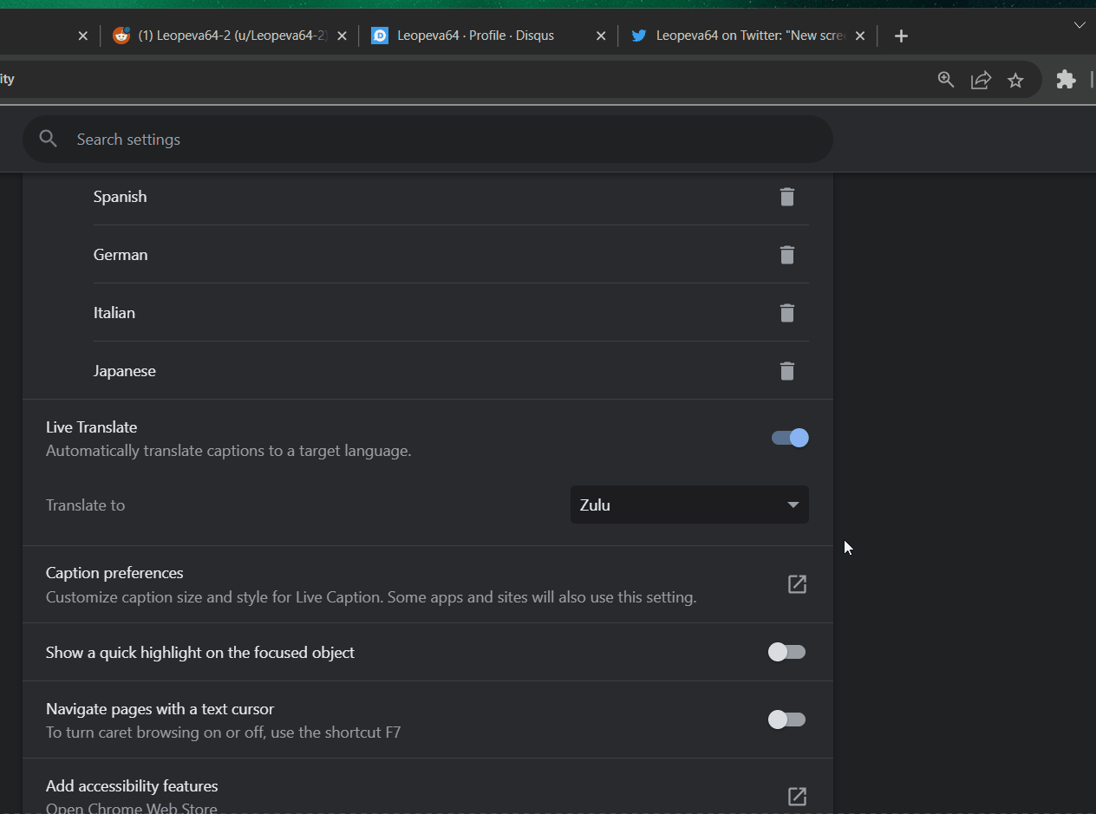Disable the Live Translate toggle
Screen dimensions: 1096x814
pos(788,438)
